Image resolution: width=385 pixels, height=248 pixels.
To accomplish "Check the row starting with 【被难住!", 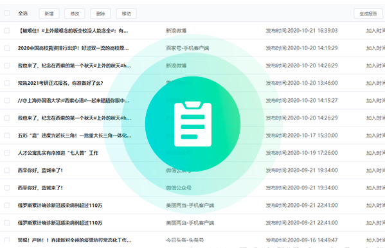I will point(7,31).
